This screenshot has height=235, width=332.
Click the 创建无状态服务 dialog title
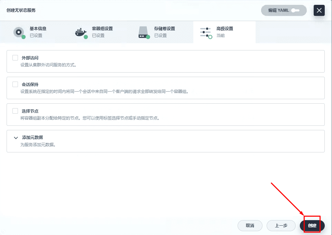tap(21, 10)
